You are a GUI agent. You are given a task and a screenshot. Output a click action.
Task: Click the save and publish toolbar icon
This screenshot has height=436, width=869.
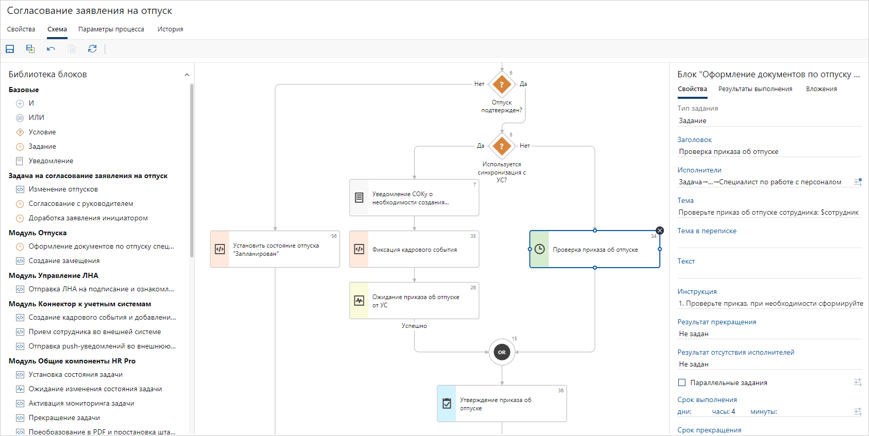coord(30,49)
